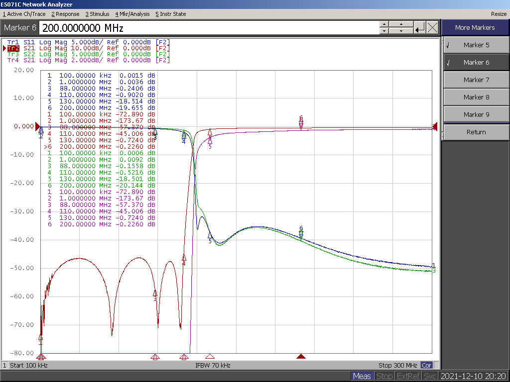Viewport: 510px width, 382px height.
Task: Click the Svc status indicator
Action: (430, 376)
